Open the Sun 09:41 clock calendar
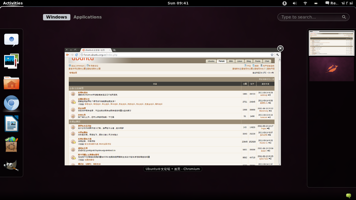The image size is (356, 200). 178,3
